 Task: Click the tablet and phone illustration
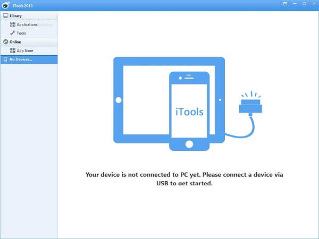169,104
